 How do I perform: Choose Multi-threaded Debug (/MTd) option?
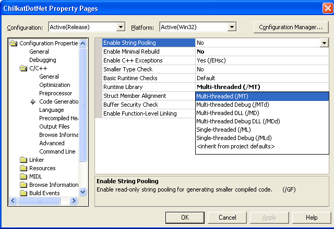click(262, 105)
